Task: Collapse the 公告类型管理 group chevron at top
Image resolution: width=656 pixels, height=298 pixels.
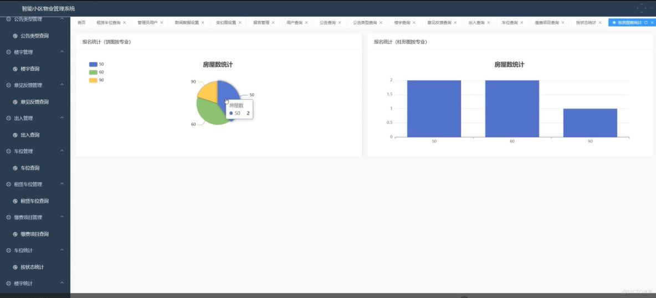Action: pyautogui.click(x=62, y=19)
